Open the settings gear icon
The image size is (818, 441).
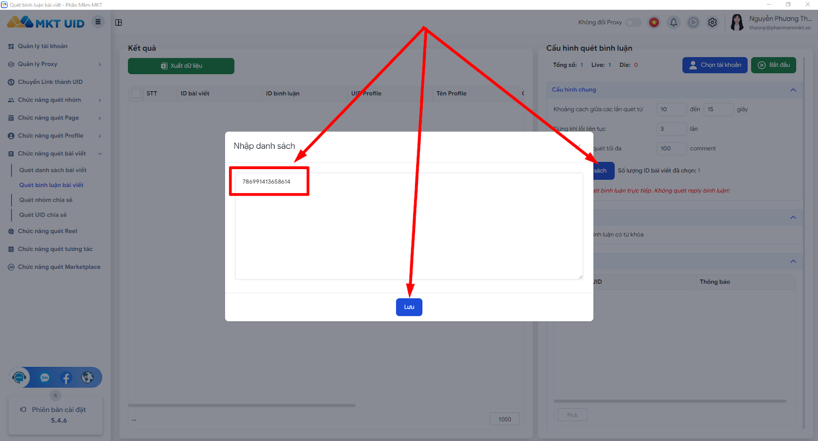713,22
